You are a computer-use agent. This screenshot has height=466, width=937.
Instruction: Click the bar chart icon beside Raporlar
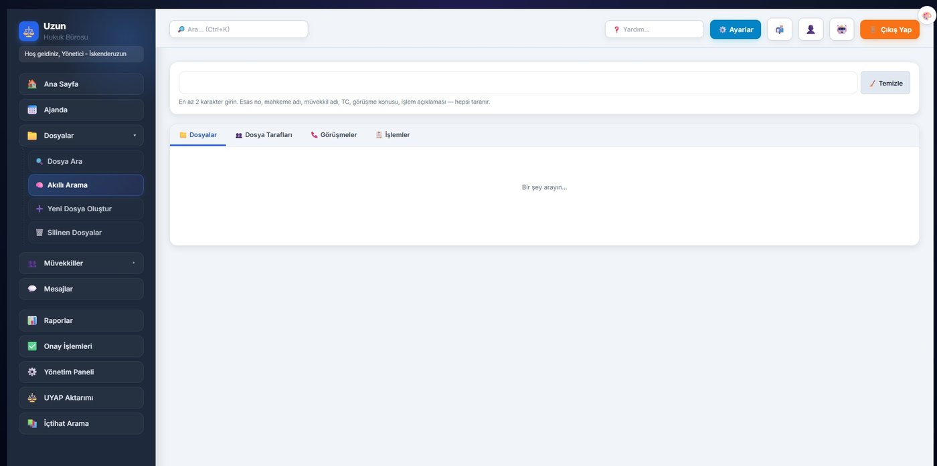pos(32,320)
